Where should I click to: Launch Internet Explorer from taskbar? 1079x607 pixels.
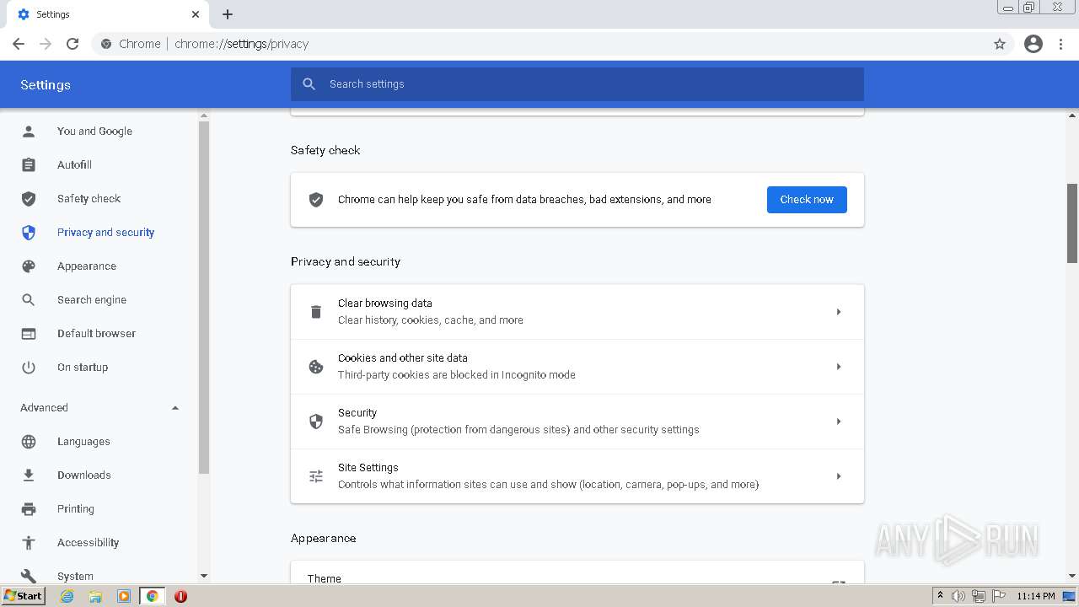click(x=67, y=596)
